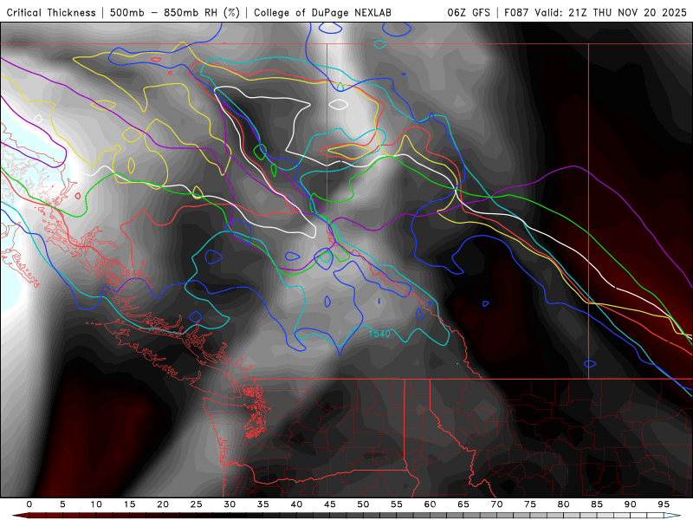Click the '80' value on the color scale

click(x=564, y=504)
